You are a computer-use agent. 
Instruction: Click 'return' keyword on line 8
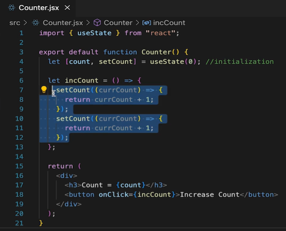[77, 100]
